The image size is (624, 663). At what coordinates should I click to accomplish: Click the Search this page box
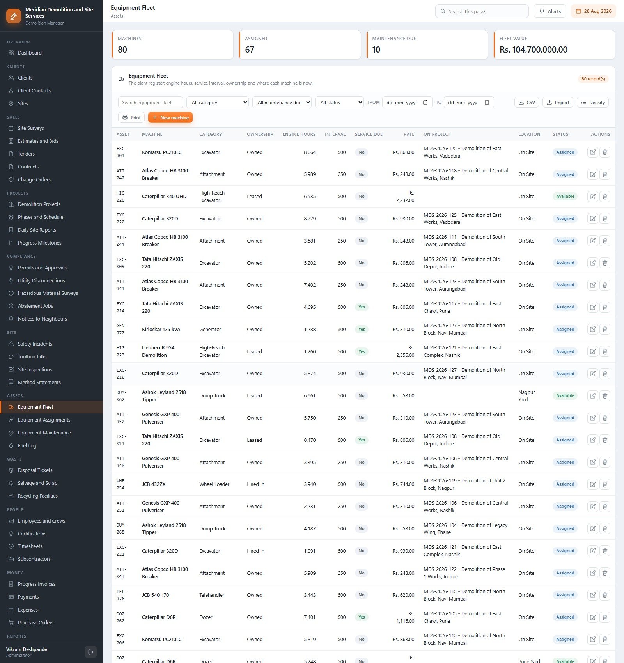click(482, 11)
